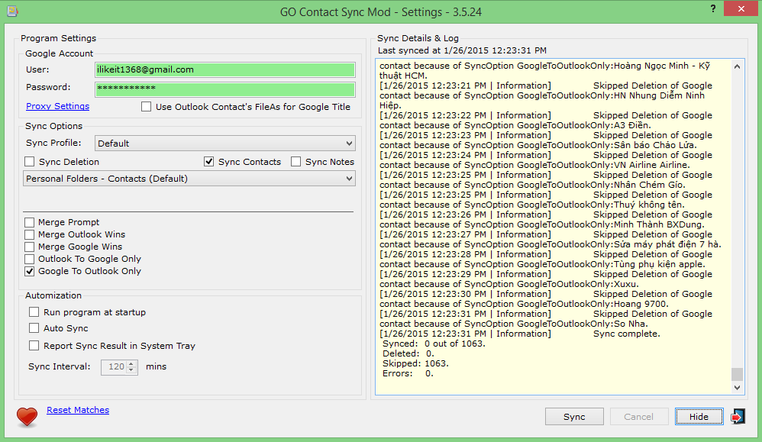Click the Cancel button

tap(638, 416)
